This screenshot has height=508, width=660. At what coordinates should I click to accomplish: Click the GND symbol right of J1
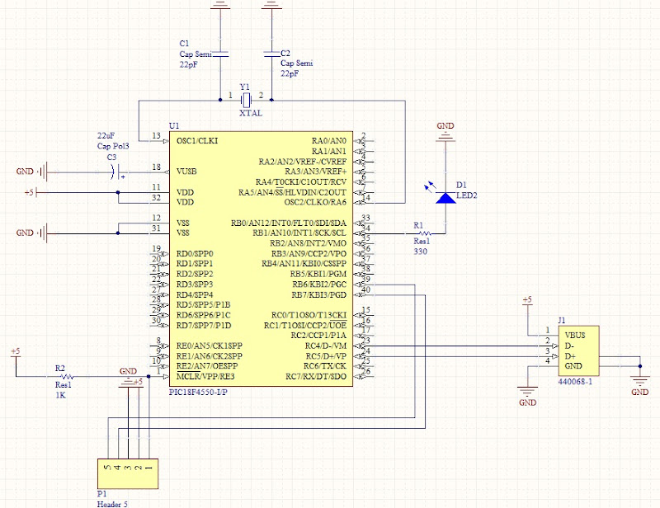click(x=639, y=382)
